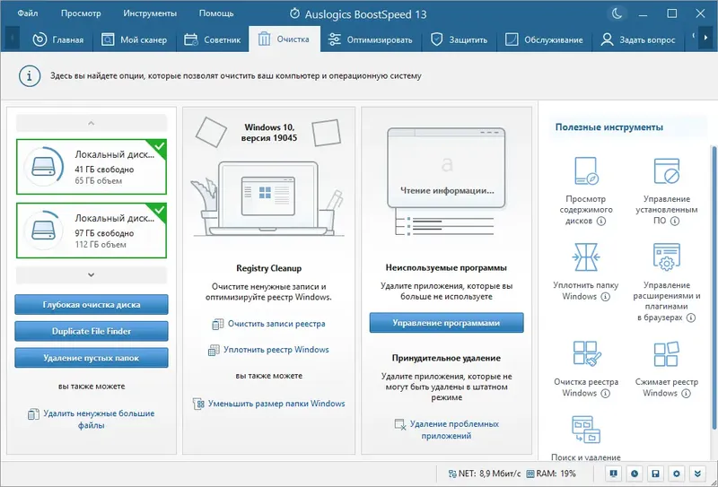Click icon beside Удаление проблемных приложений

pos(400,424)
